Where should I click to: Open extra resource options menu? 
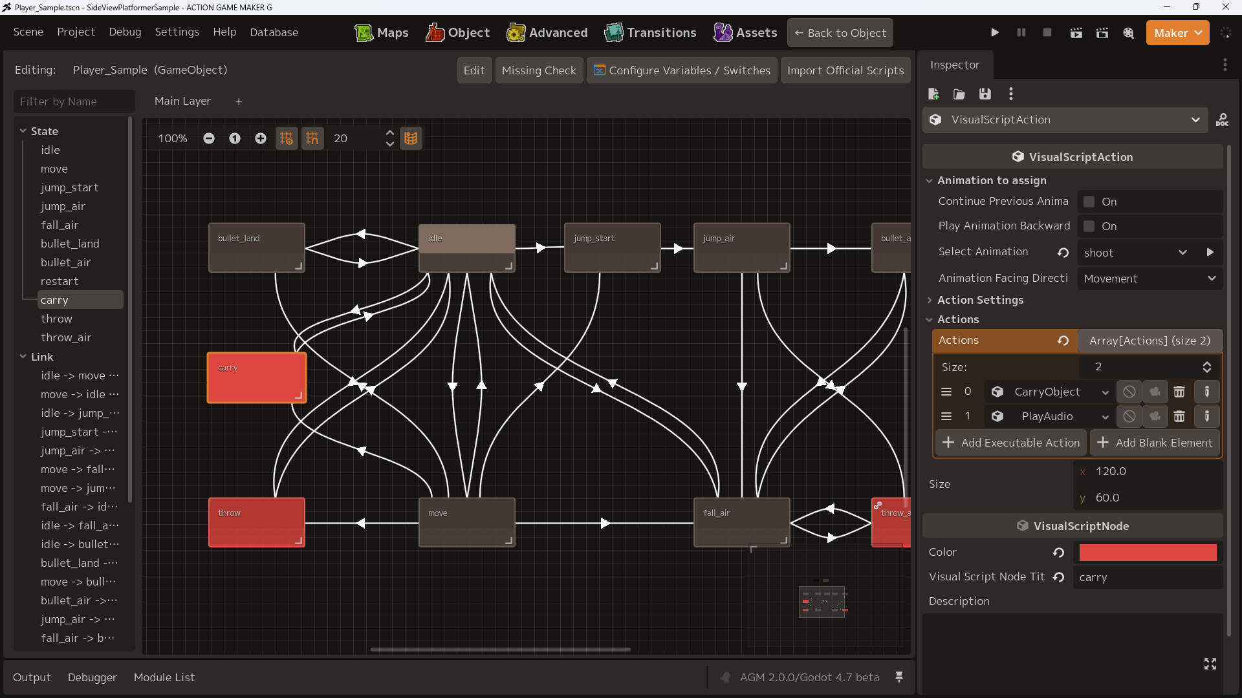point(1011,94)
